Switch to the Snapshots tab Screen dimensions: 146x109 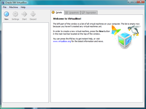point(72,13)
